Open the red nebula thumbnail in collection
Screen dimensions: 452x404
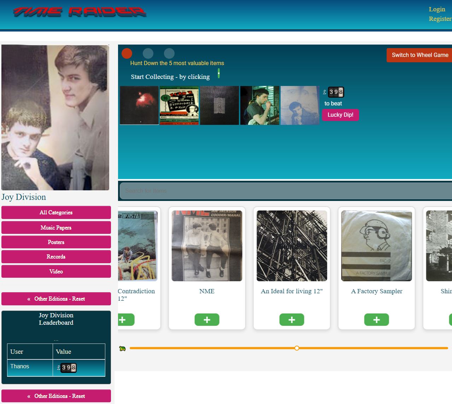139,105
